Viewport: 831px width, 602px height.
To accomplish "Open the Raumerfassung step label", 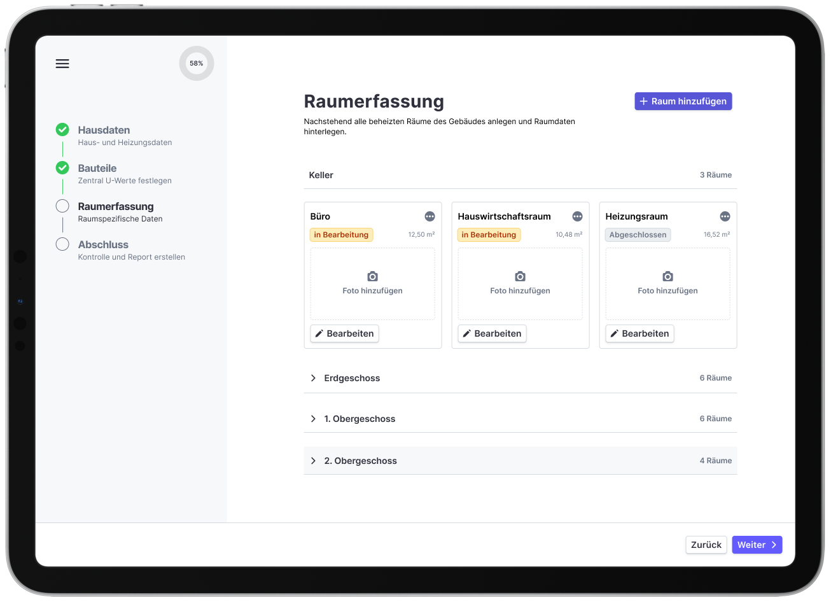I will pyautogui.click(x=116, y=206).
